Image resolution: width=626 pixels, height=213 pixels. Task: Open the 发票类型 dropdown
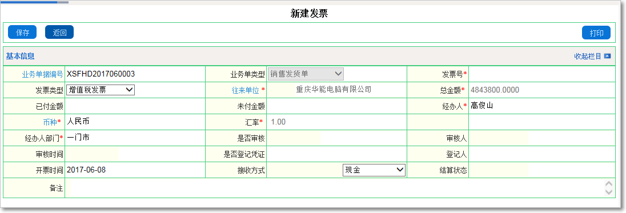(x=101, y=90)
